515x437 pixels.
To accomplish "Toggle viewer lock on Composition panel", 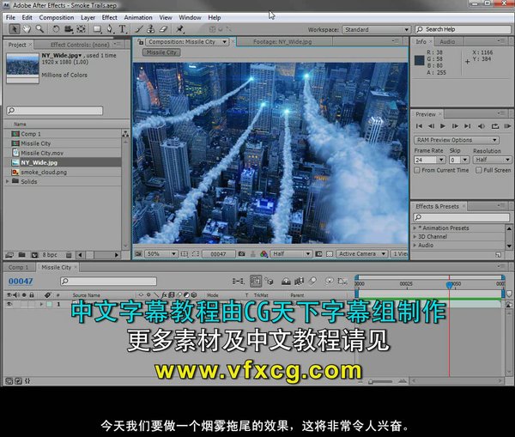I will point(141,42).
